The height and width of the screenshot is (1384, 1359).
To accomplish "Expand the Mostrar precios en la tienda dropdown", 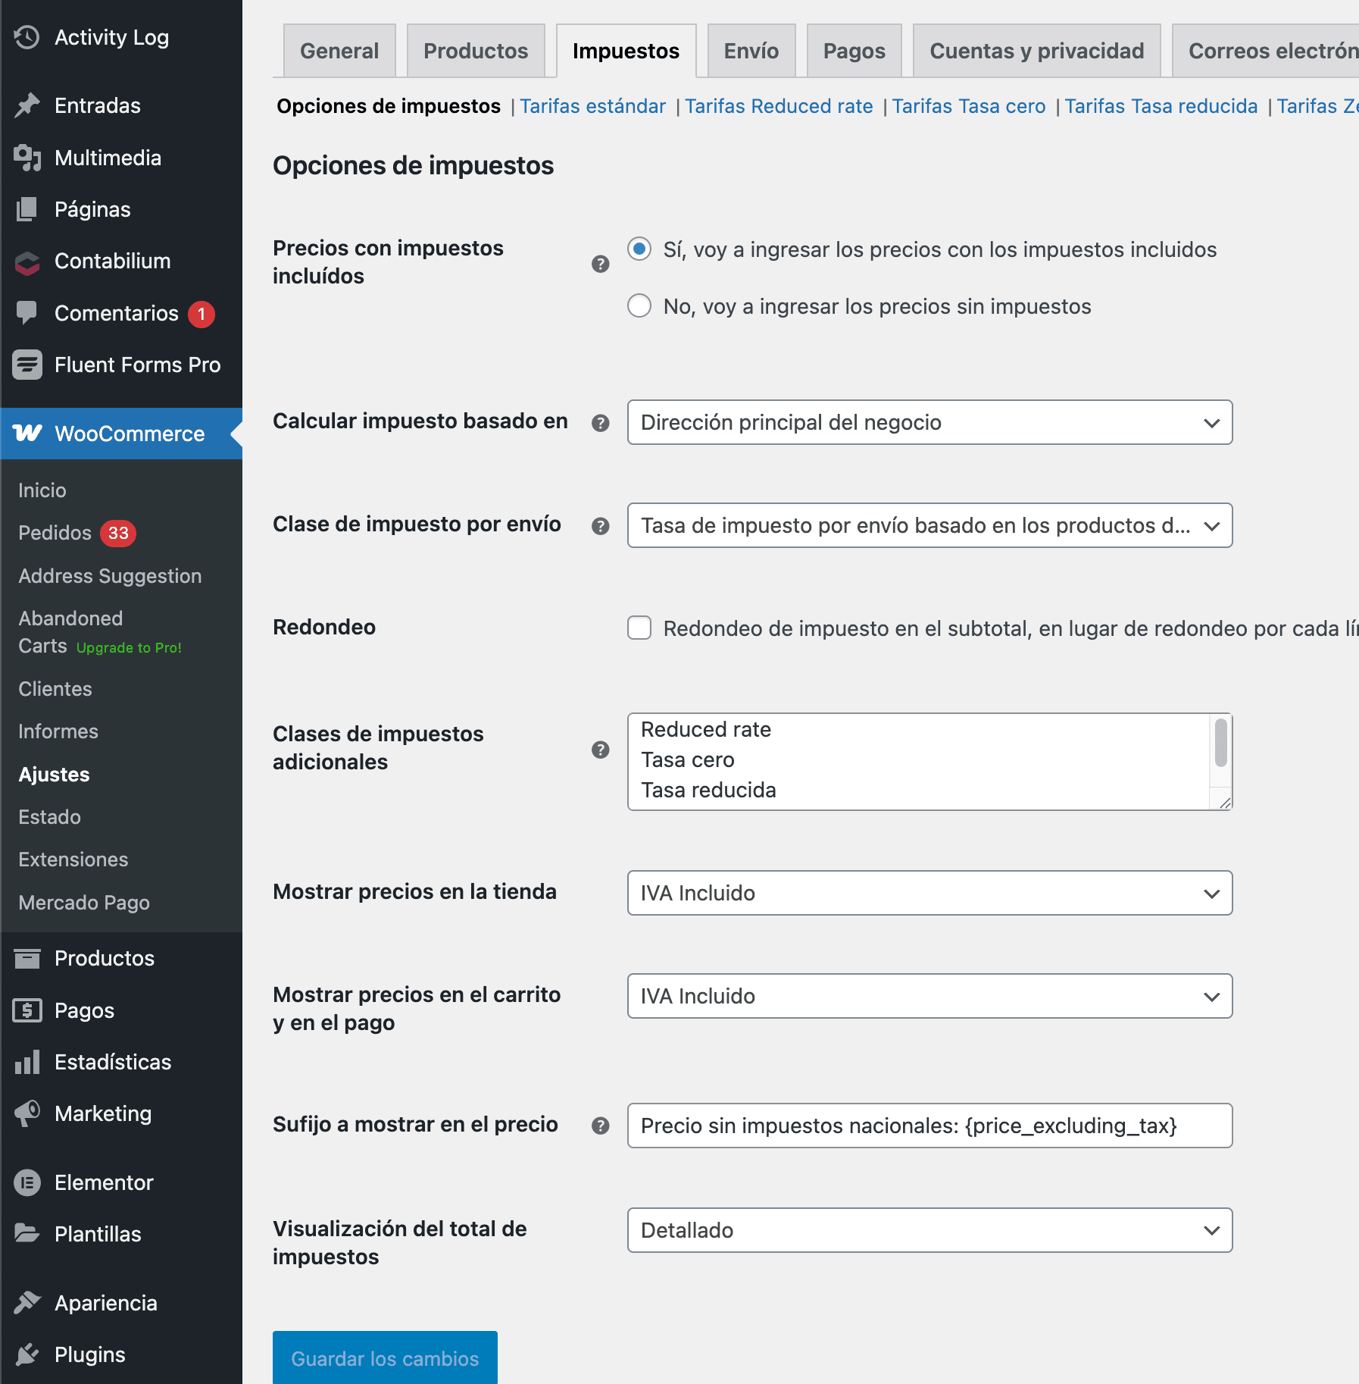I will [x=930, y=893].
